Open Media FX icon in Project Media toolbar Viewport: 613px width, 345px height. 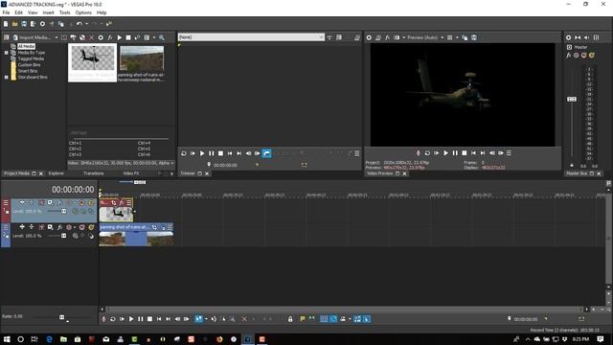point(110,37)
